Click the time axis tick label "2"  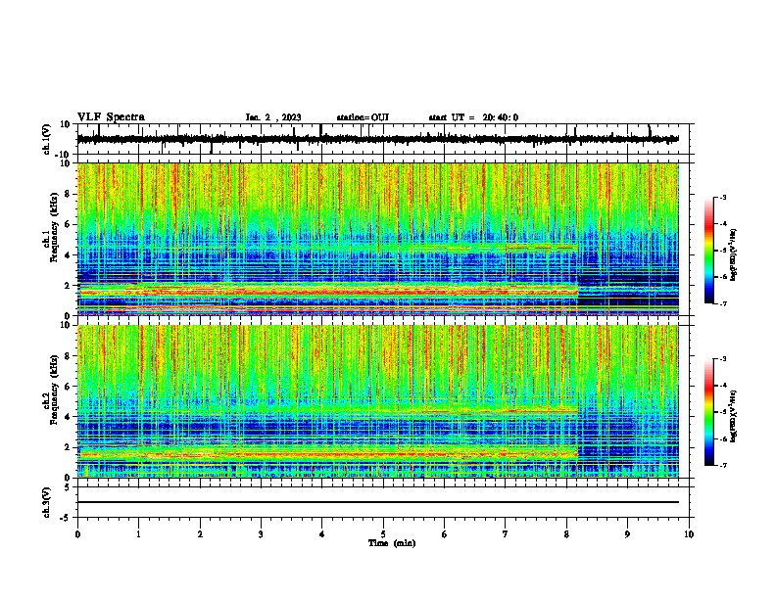200,534
